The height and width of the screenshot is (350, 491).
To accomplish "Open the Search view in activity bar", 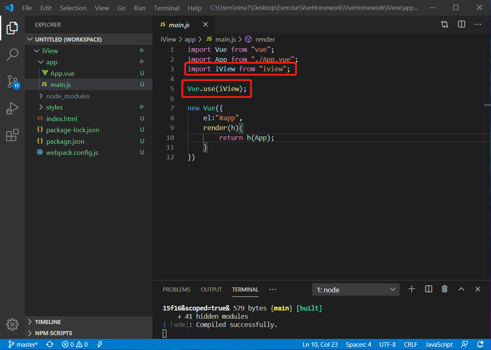I will pos(12,54).
